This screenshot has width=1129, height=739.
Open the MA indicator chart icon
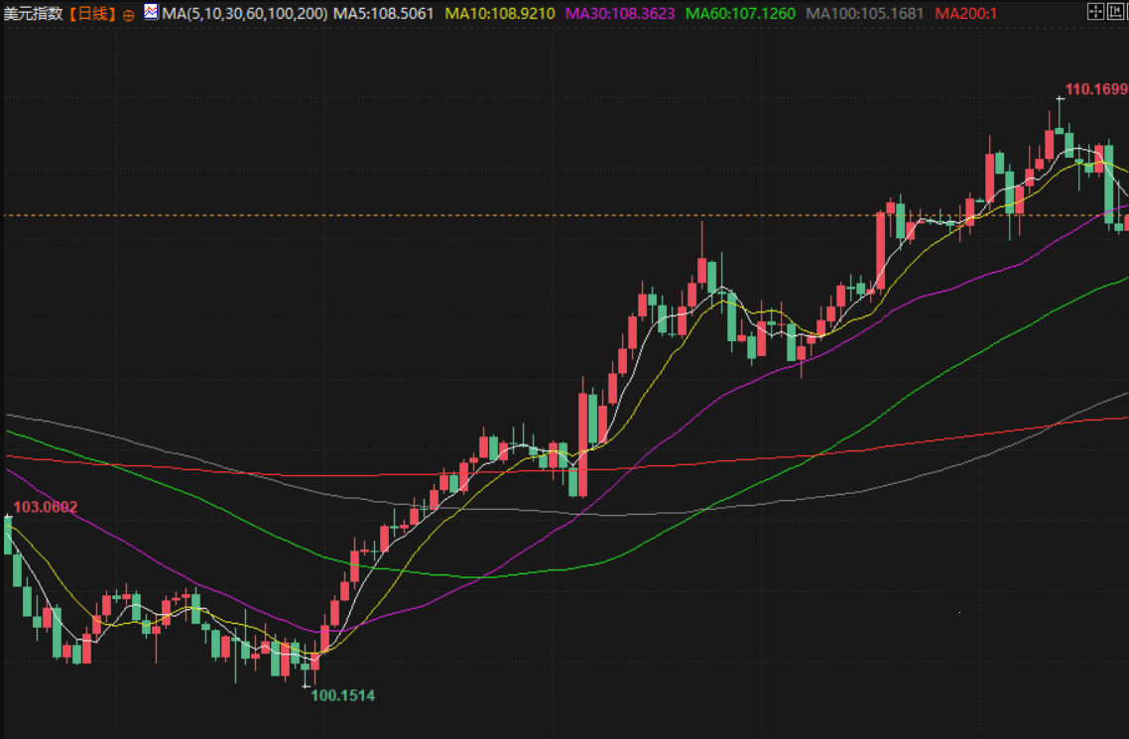(x=151, y=12)
